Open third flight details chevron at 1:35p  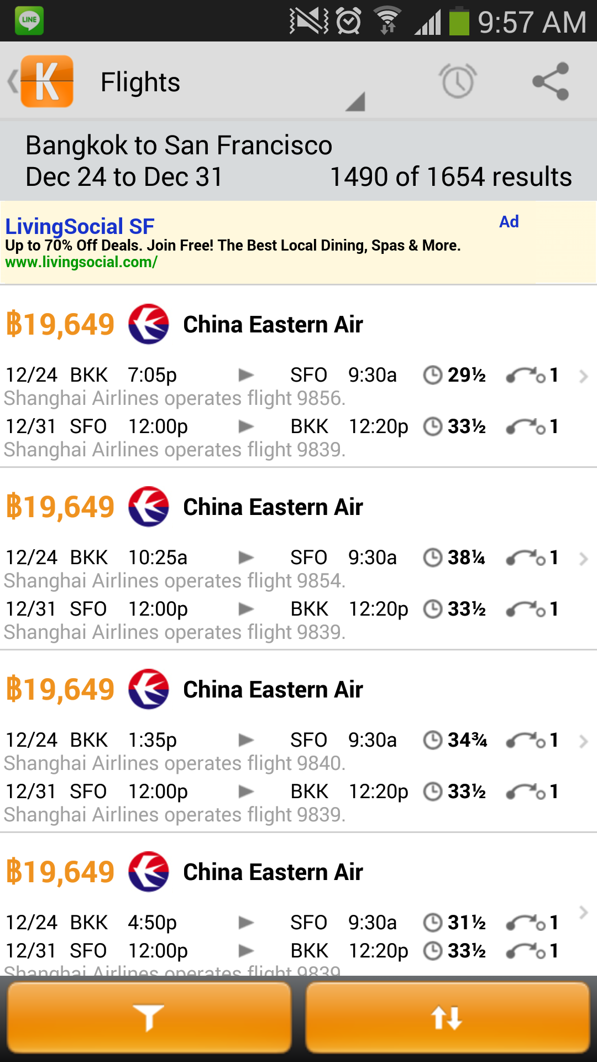[583, 742]
